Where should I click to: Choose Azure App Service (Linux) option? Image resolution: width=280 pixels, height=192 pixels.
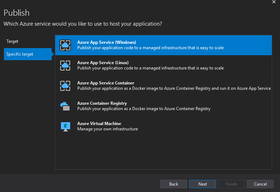point(103,63)
